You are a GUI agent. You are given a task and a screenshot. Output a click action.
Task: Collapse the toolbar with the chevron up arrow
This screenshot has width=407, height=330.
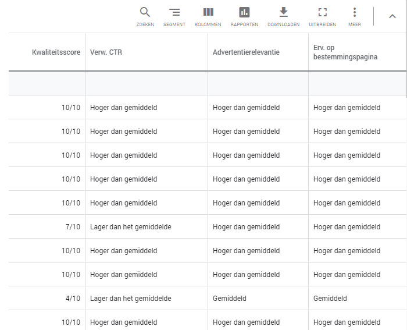pos(392,16)
